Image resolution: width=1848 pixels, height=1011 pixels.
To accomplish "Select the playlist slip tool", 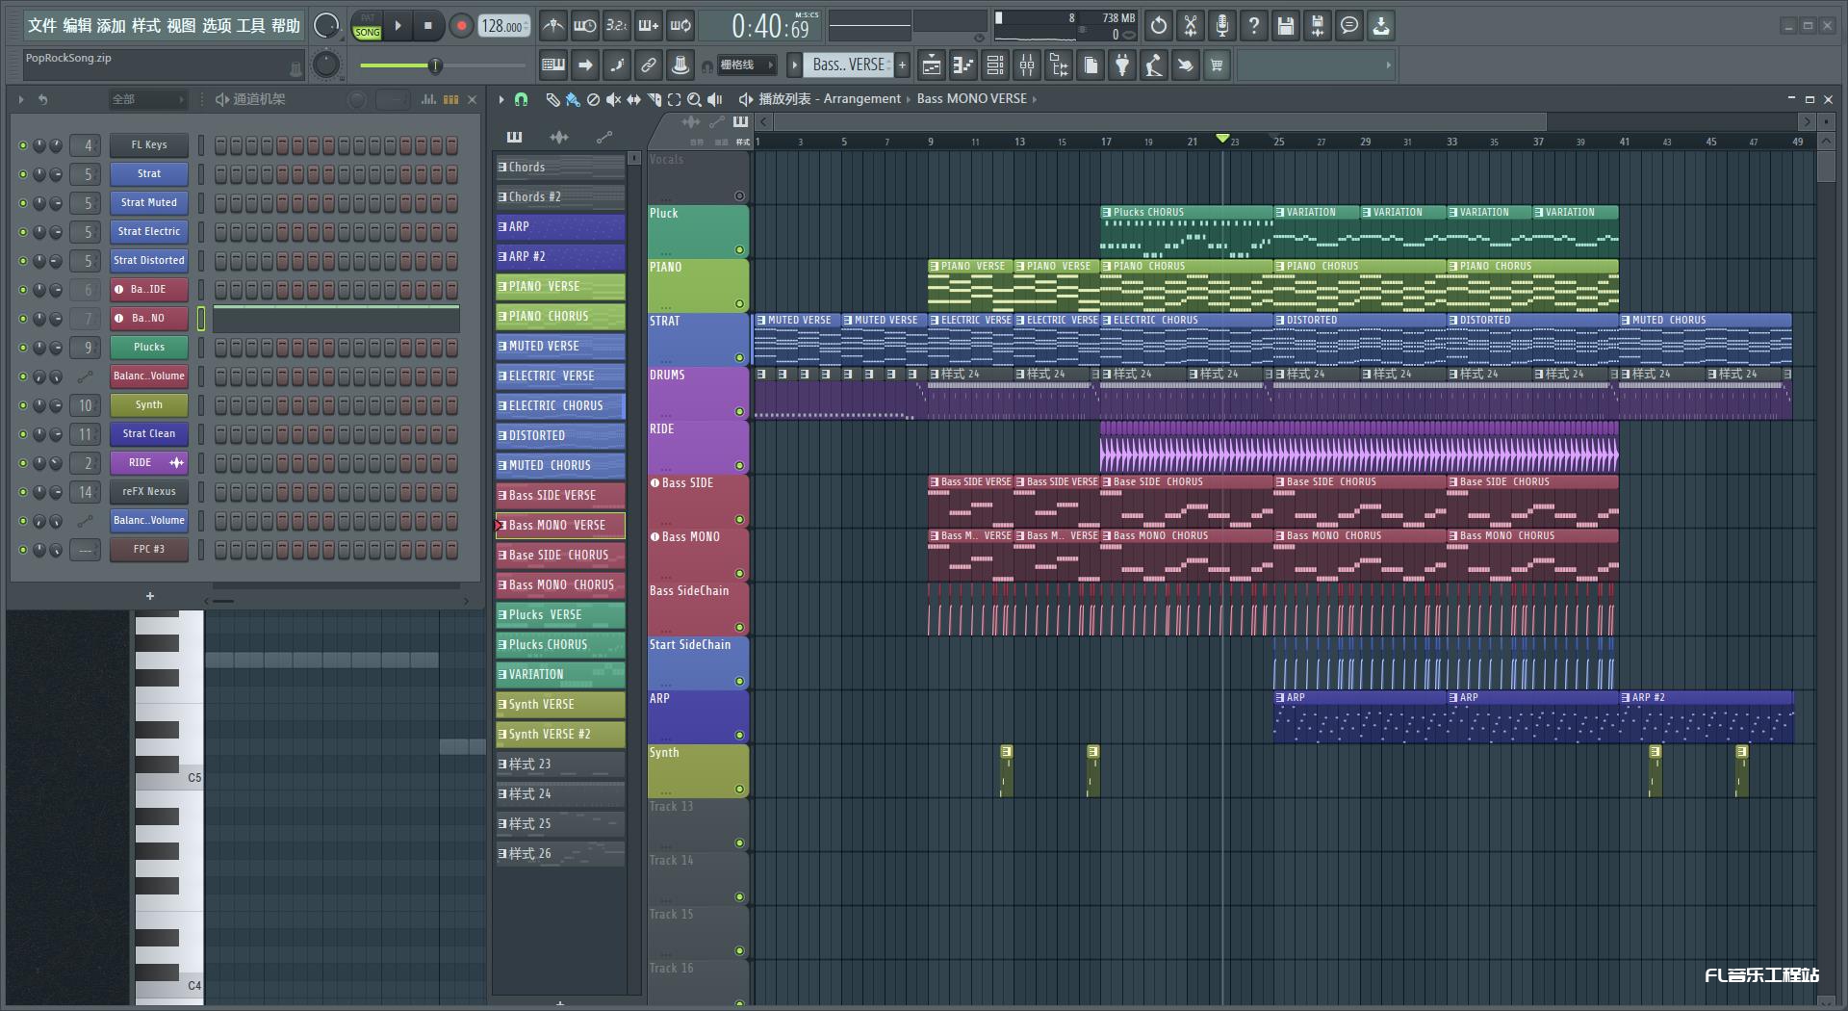I will coord(633,99).
